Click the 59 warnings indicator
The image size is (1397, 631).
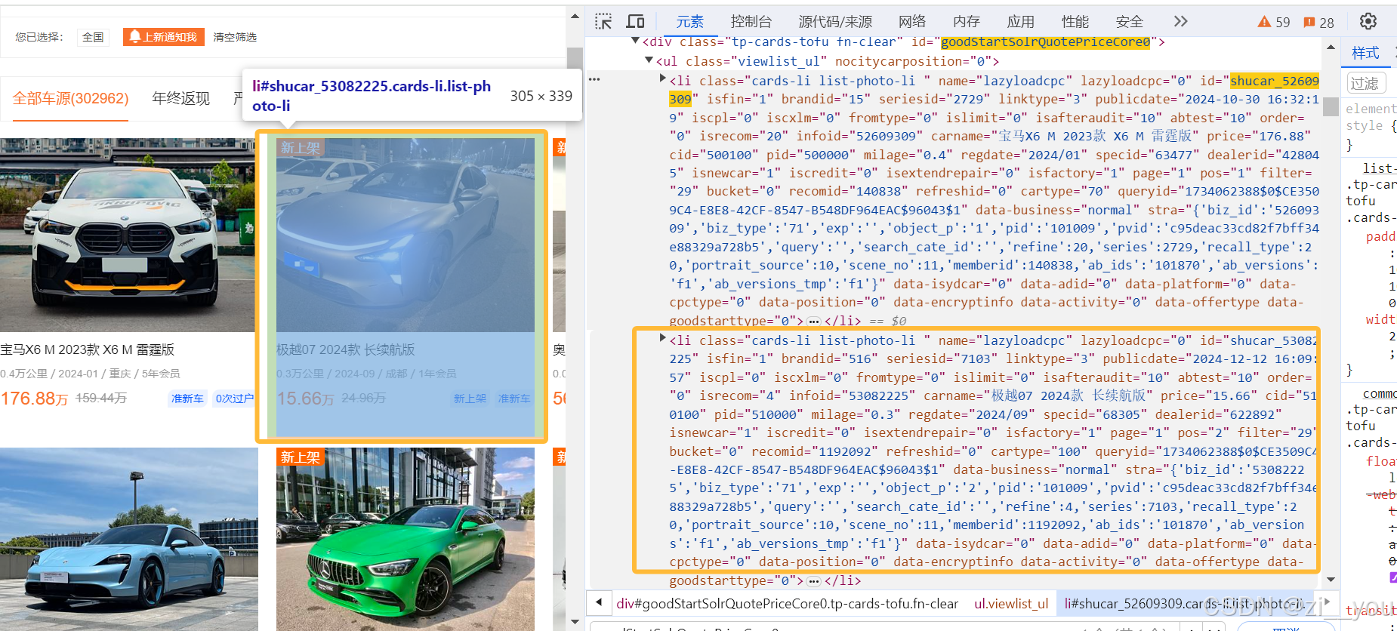tap(1274, 22)
